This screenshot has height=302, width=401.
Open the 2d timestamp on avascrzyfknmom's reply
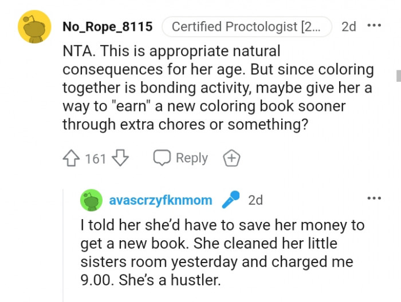pyautogui.click(x=255, y=200)
